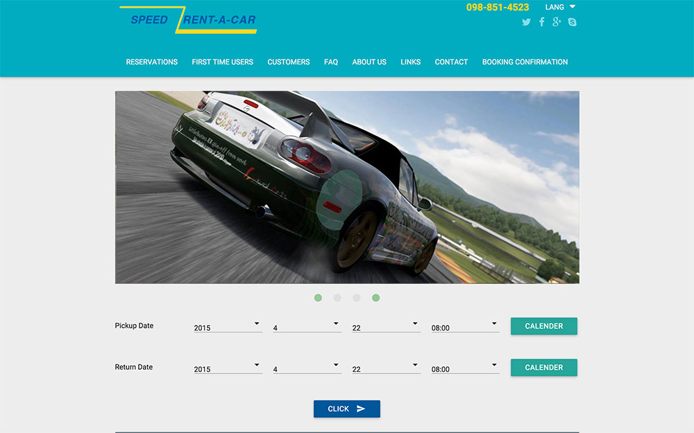Click the phone number 098-851-4523
This screenshot has height=433, width=694.
(498, 8)
